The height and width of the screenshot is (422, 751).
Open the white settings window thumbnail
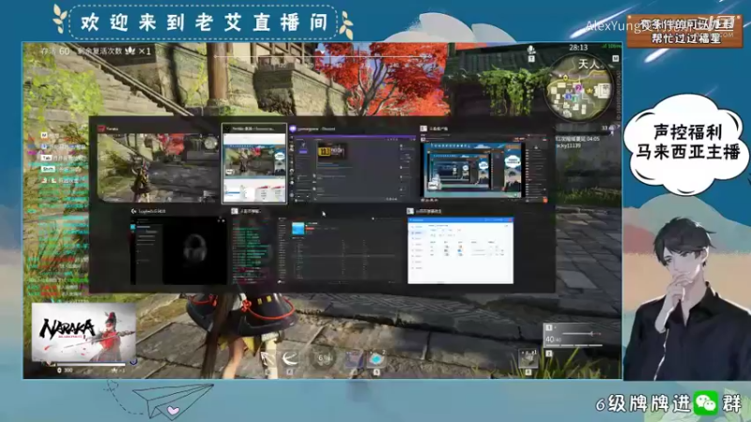[x=460, y=250]
